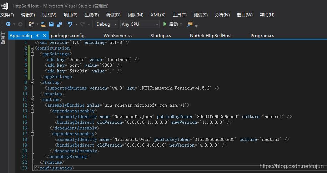Open the 项目(P) menu
Image resolution: width=327 pixels, height=173 pixels.
70,15
